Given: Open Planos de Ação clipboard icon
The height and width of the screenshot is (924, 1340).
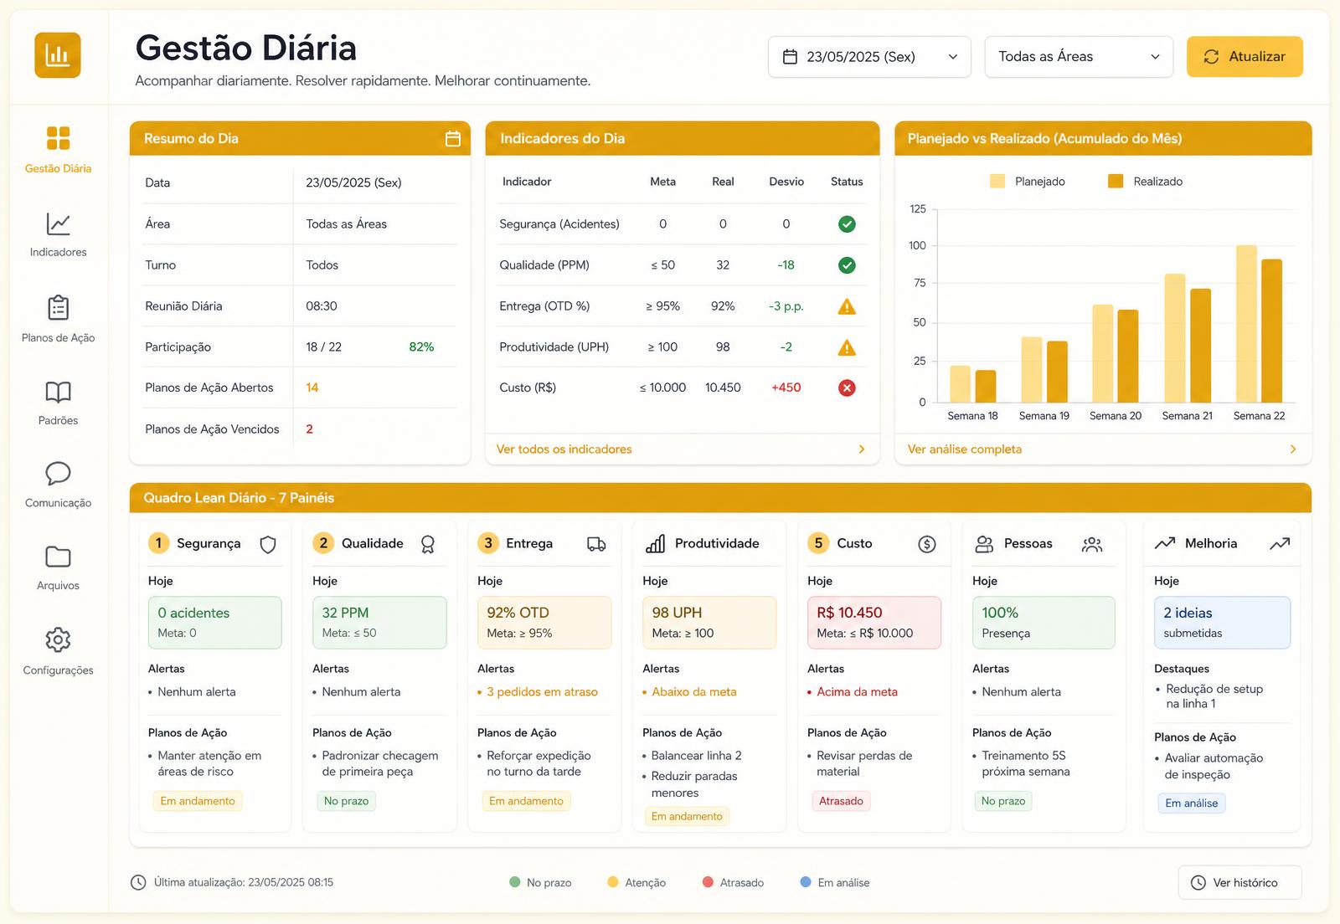Looking at the screenshot, I should point(58,307).
